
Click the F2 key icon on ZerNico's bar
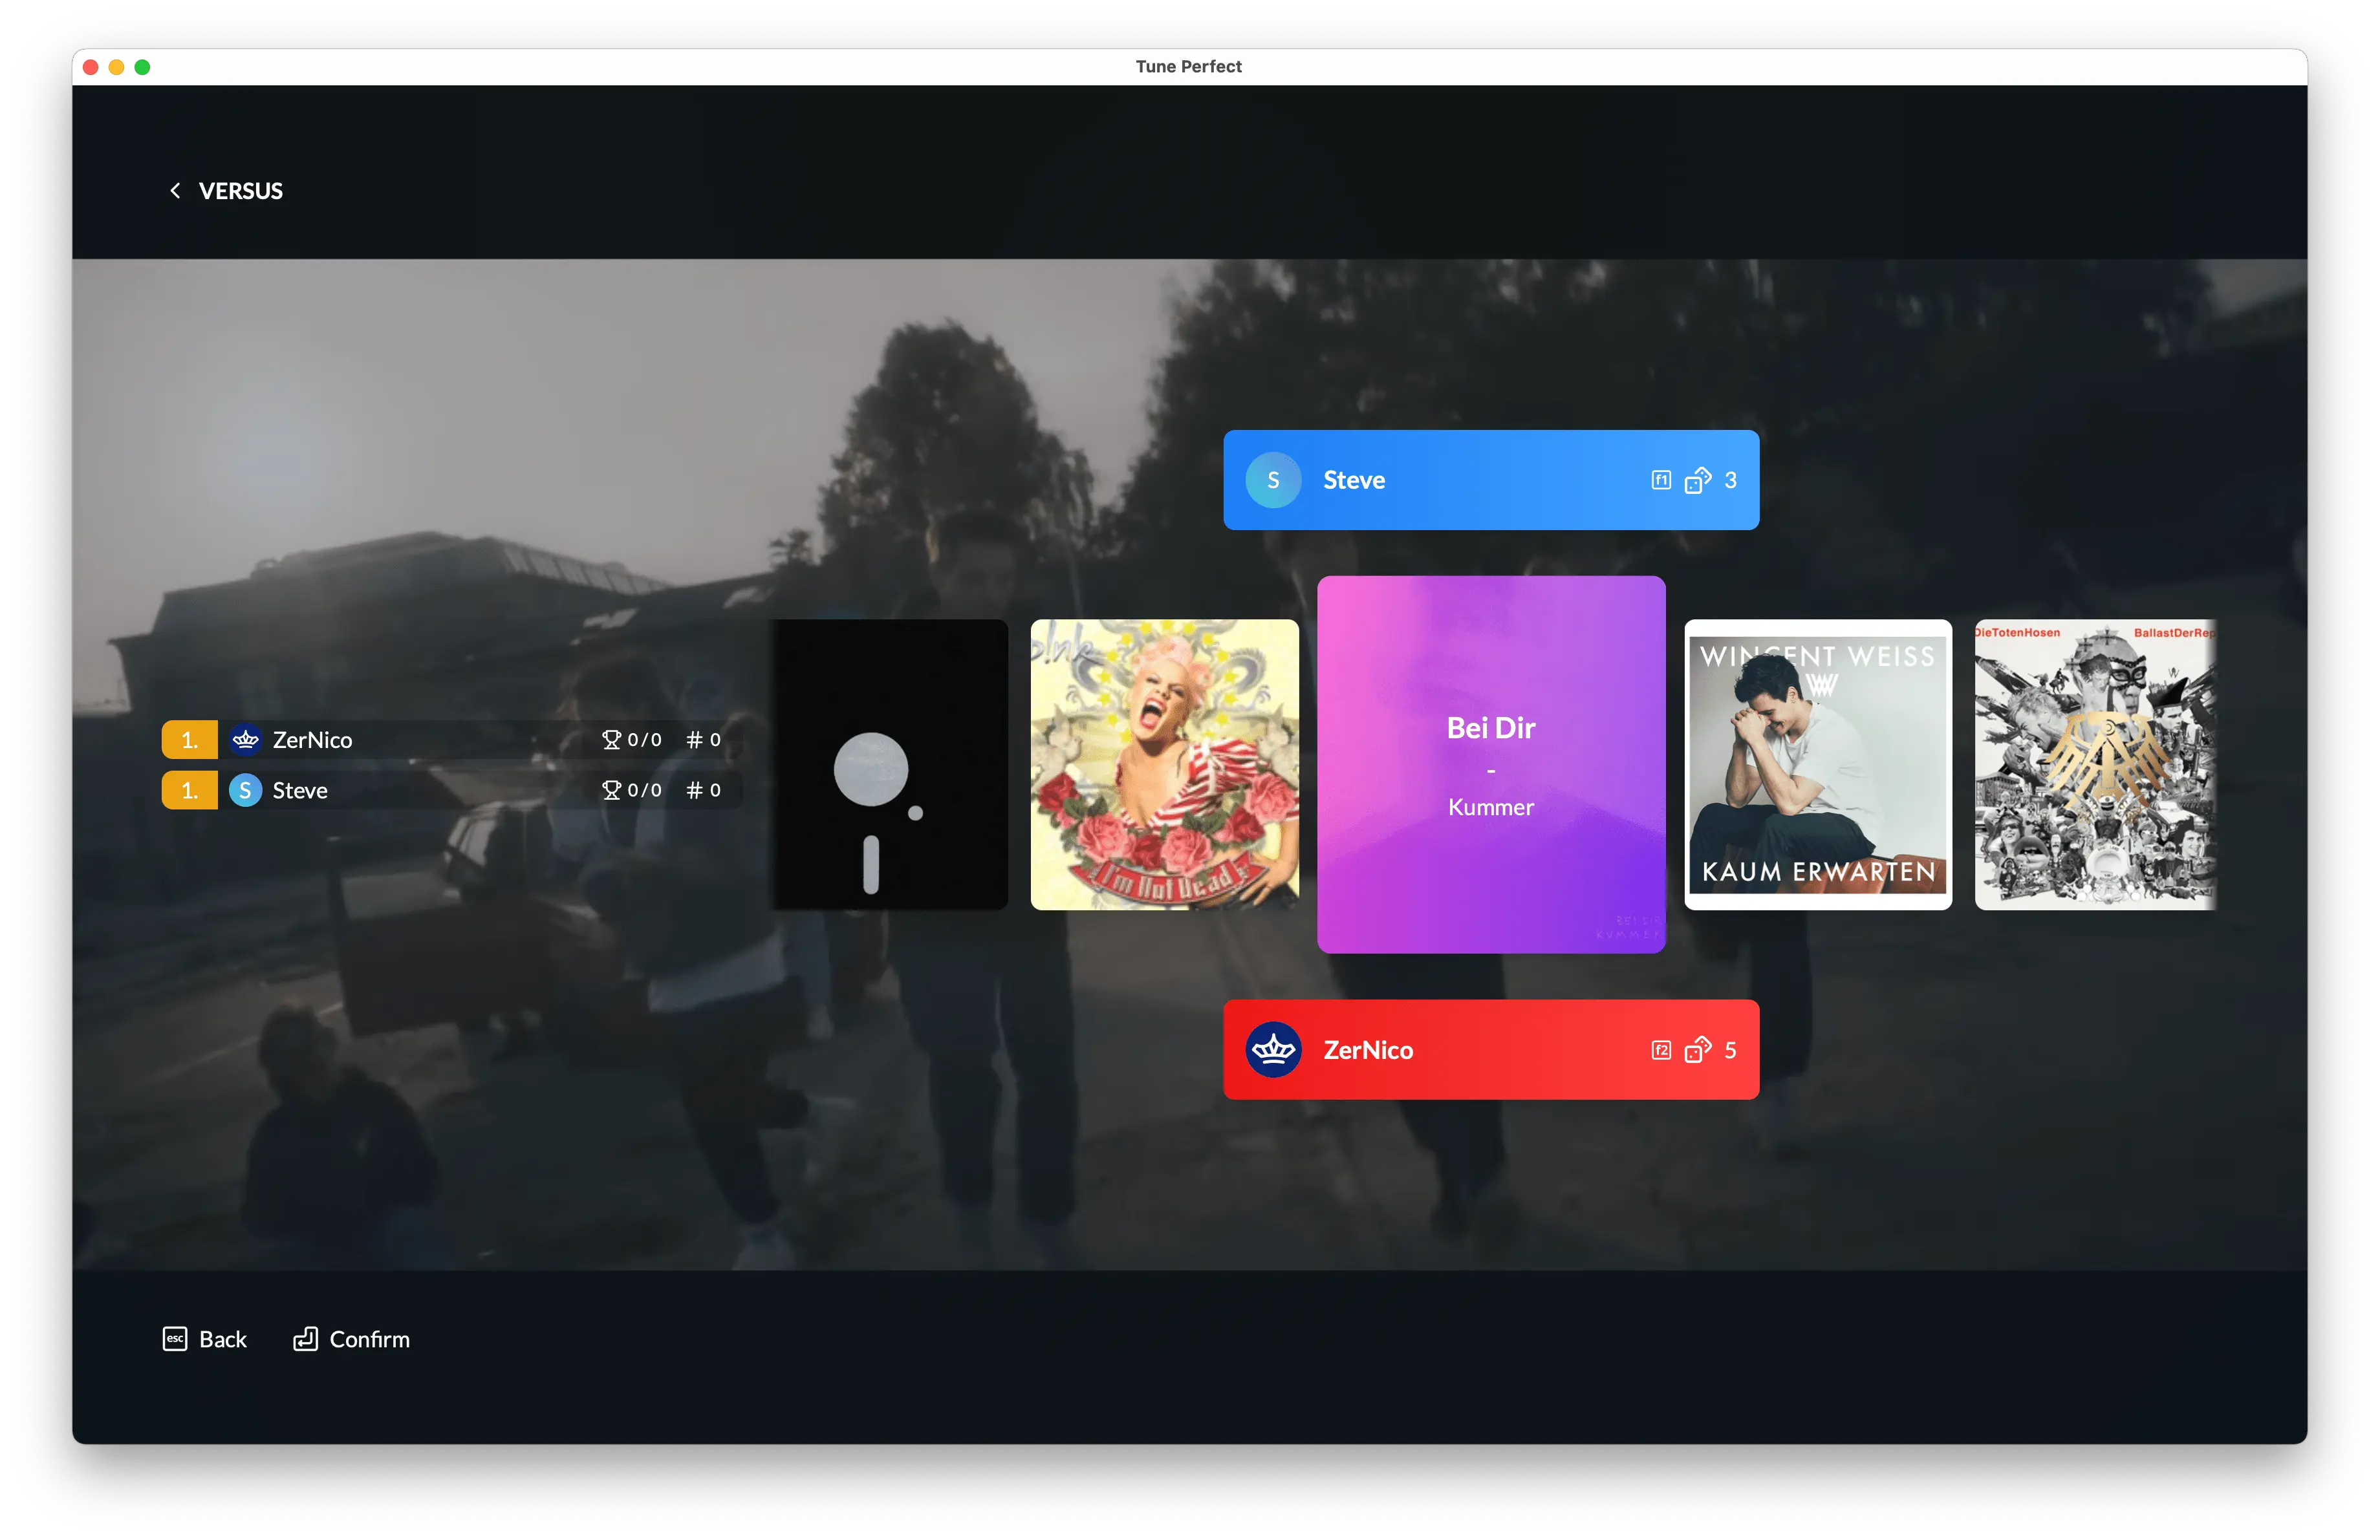[x=1661, y=1049]
